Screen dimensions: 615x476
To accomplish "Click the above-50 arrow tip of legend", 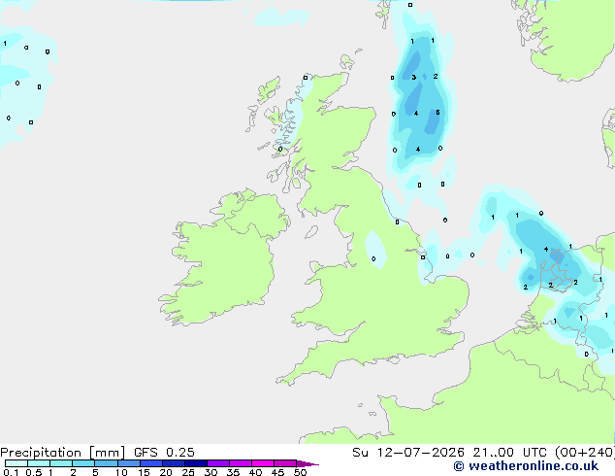I will point(307,463).
